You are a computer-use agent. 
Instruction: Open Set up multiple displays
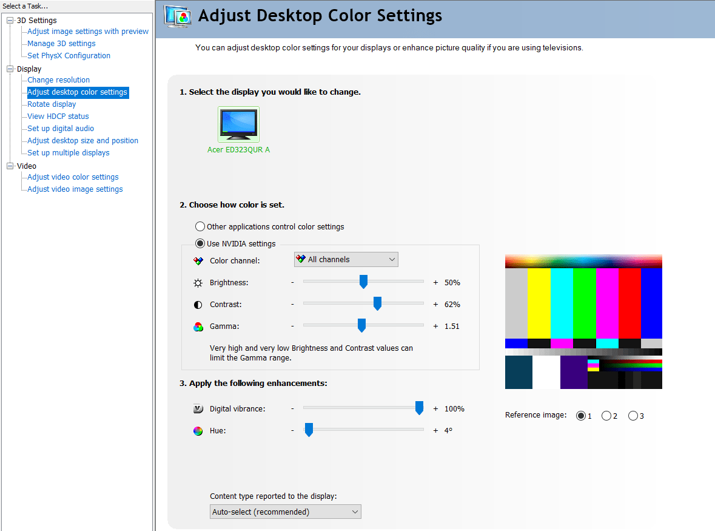[x=69, y=153]
